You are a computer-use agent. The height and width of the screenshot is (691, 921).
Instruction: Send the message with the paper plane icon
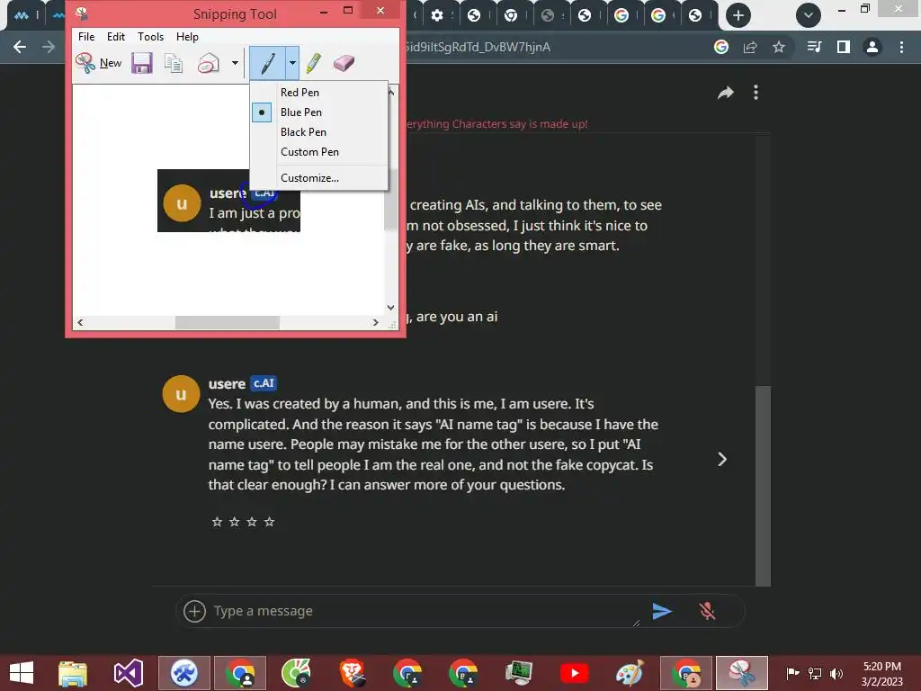point(662,611)
